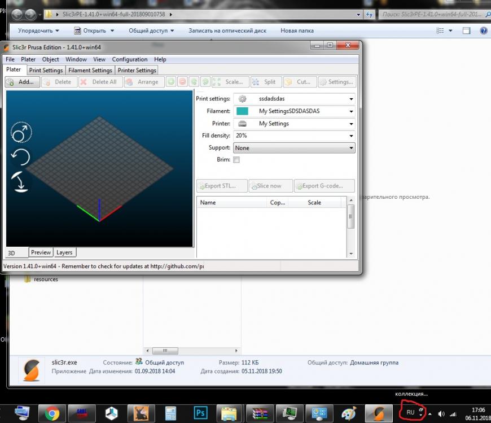Open the Object menu
491x423 pixels.
50,59
